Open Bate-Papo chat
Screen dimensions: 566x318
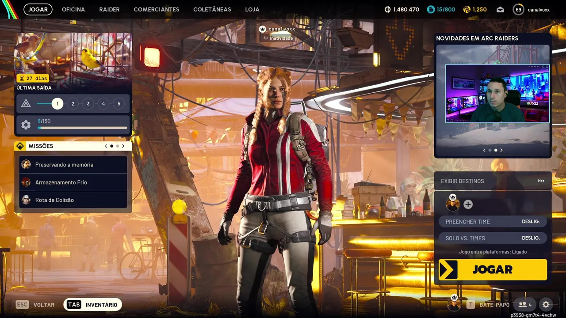tap(494, 305)
